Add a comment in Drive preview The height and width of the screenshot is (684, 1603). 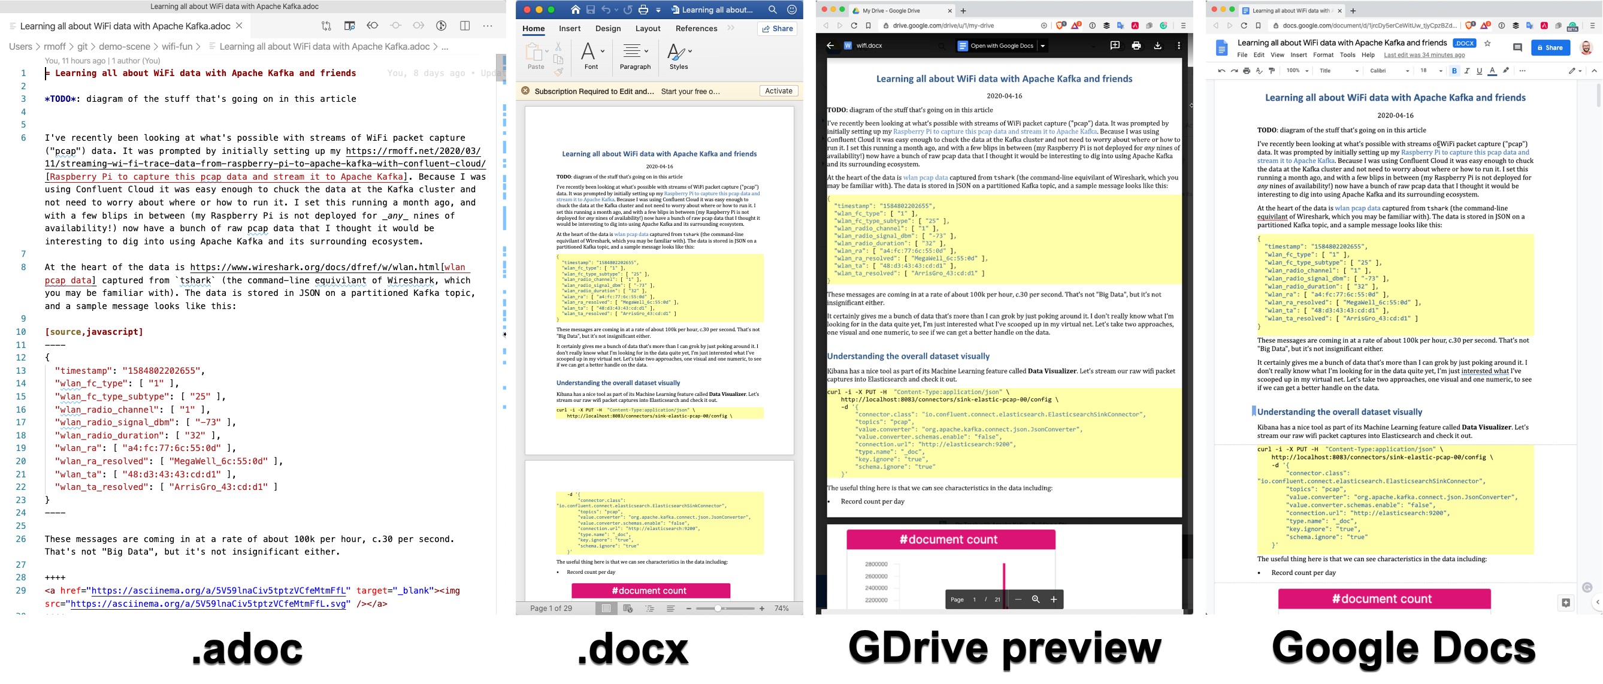click(1115, 46)
